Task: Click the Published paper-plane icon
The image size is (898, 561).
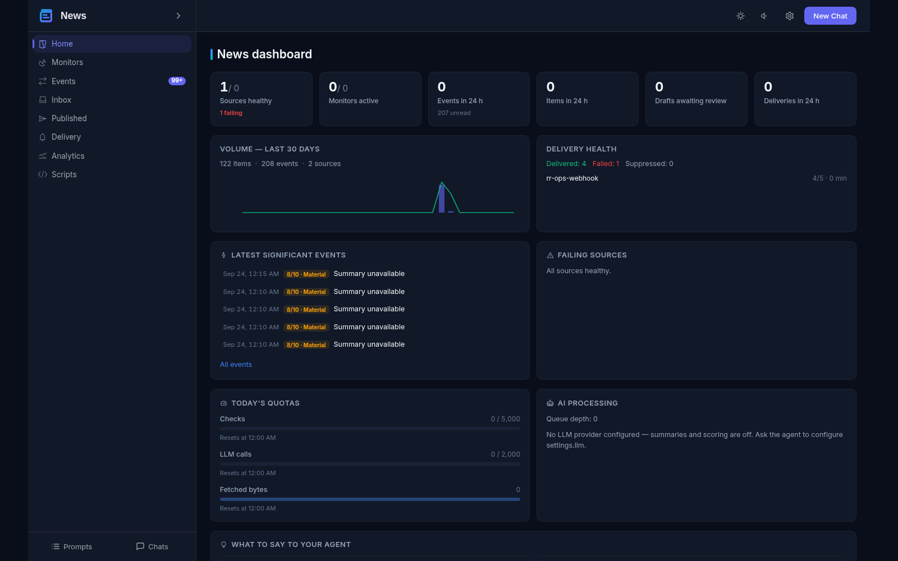Action: 43,118
